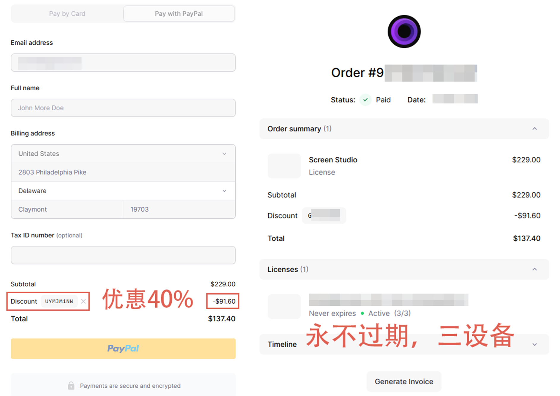This screenshot has width=560, height=396.
Task: Click the blurred order discount code chip
Action: point(324,216)
